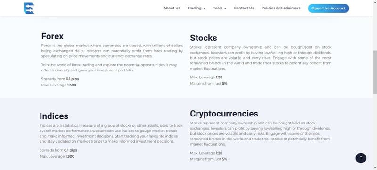Click Cryptocurrencies Max. Leverage 1:20 text
Screen dimensions: 377x170
[x=206, y=153]
